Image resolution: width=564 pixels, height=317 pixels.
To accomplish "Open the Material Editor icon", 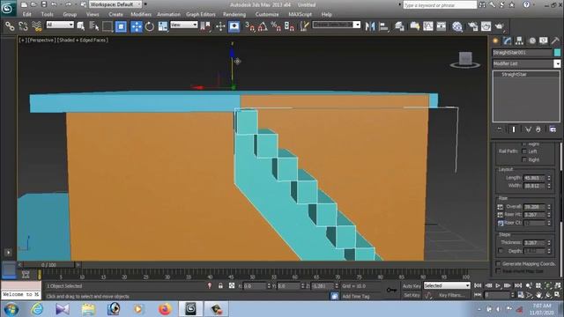I will tap(457, 26).
